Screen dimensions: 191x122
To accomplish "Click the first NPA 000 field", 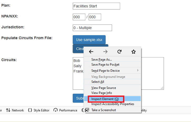I will click(x=79, y=17).
